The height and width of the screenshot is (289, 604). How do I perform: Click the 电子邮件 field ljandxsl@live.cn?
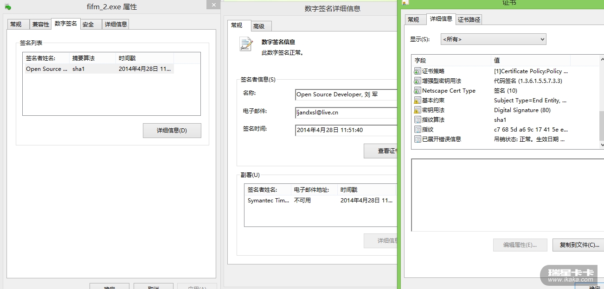tap(346, 113)
